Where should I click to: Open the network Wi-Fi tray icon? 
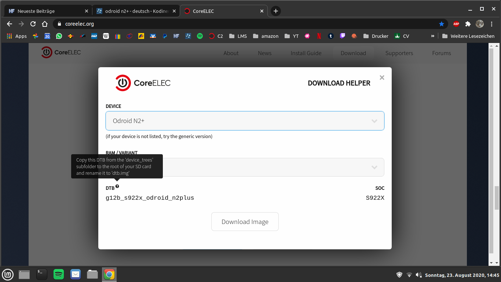[x=409, y=275]
